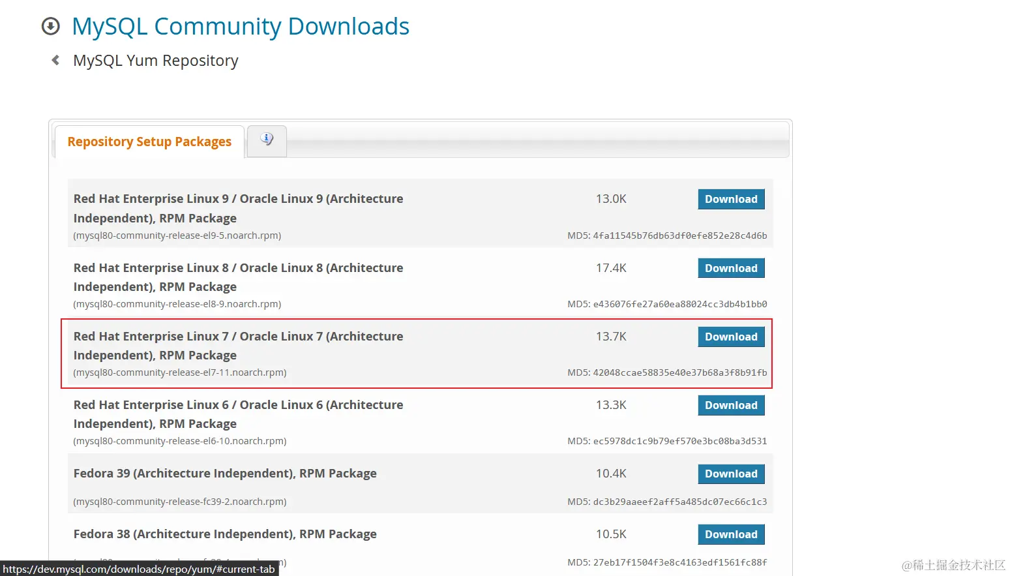Viewport: 1010px width, 576px height.
Task: Click the mysql80-community-release-el9-5.noarch.rpm filename
Action: 177,235
